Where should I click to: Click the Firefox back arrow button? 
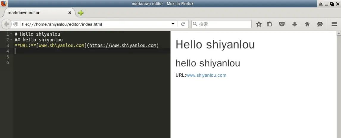[x=6, y=24]
